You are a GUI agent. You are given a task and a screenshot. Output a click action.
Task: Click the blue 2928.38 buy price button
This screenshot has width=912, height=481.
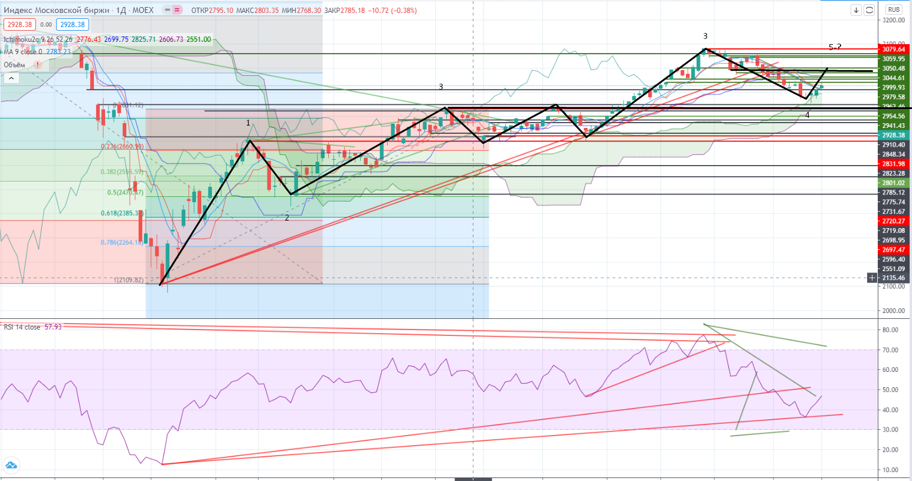pyautogui.click(x=73, y=25)
